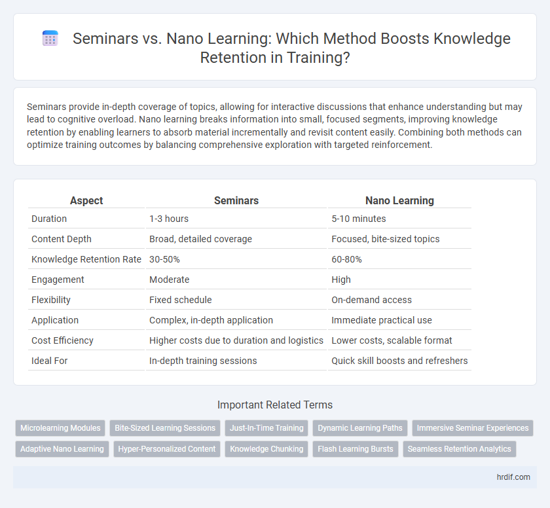Select 'Higher costs due to duration' cell
The height and width of the screenshot is (508, 550).
[236, 341]
